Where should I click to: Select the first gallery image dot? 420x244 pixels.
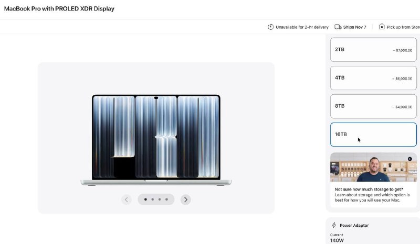[x=145, y=199]
